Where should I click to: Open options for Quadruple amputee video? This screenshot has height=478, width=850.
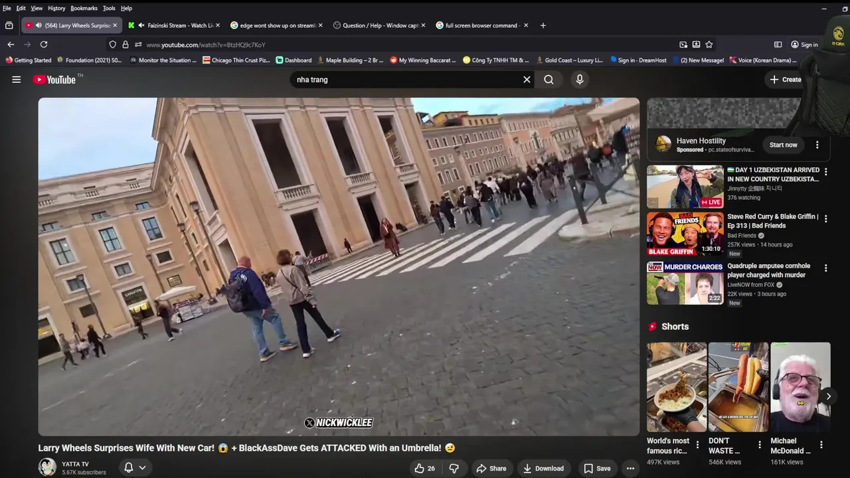point(825,268)
